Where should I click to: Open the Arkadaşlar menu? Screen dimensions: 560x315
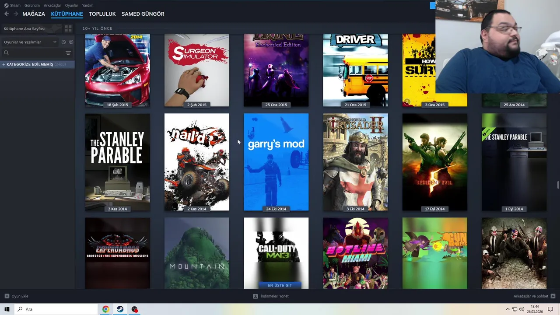[x=52, y=6]
